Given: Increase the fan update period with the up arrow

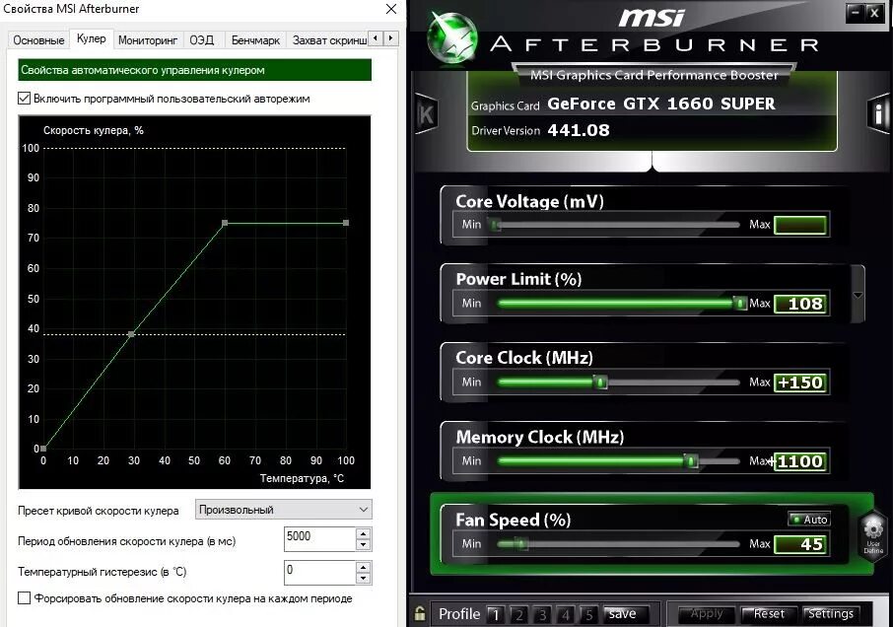Looking at the screenshot, I should click(364, 533).
